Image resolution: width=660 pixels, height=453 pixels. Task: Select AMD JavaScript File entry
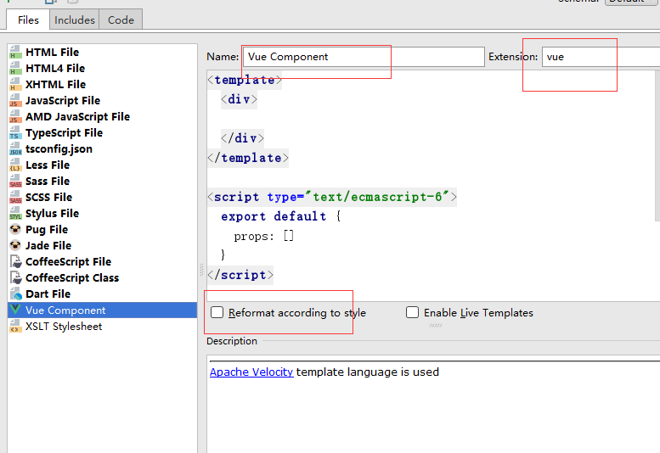pos(77,116)
